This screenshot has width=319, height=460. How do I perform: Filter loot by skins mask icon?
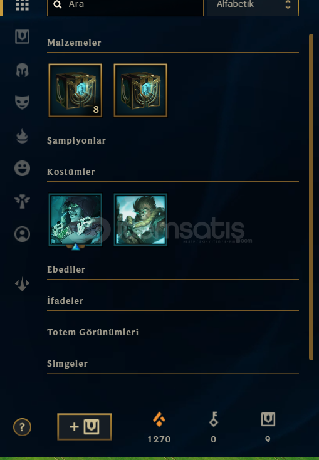[23, 102]
